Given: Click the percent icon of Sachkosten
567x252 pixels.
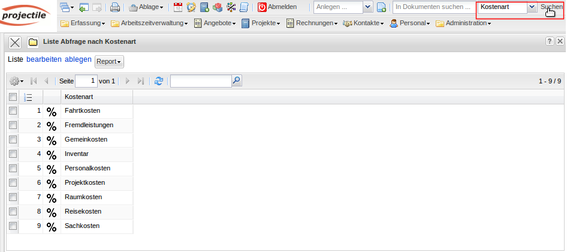Looking at the screenshot, I should click(x=52, y=227).
